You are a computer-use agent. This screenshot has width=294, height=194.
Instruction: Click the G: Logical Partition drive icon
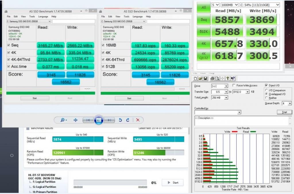(x=30, y=187)
